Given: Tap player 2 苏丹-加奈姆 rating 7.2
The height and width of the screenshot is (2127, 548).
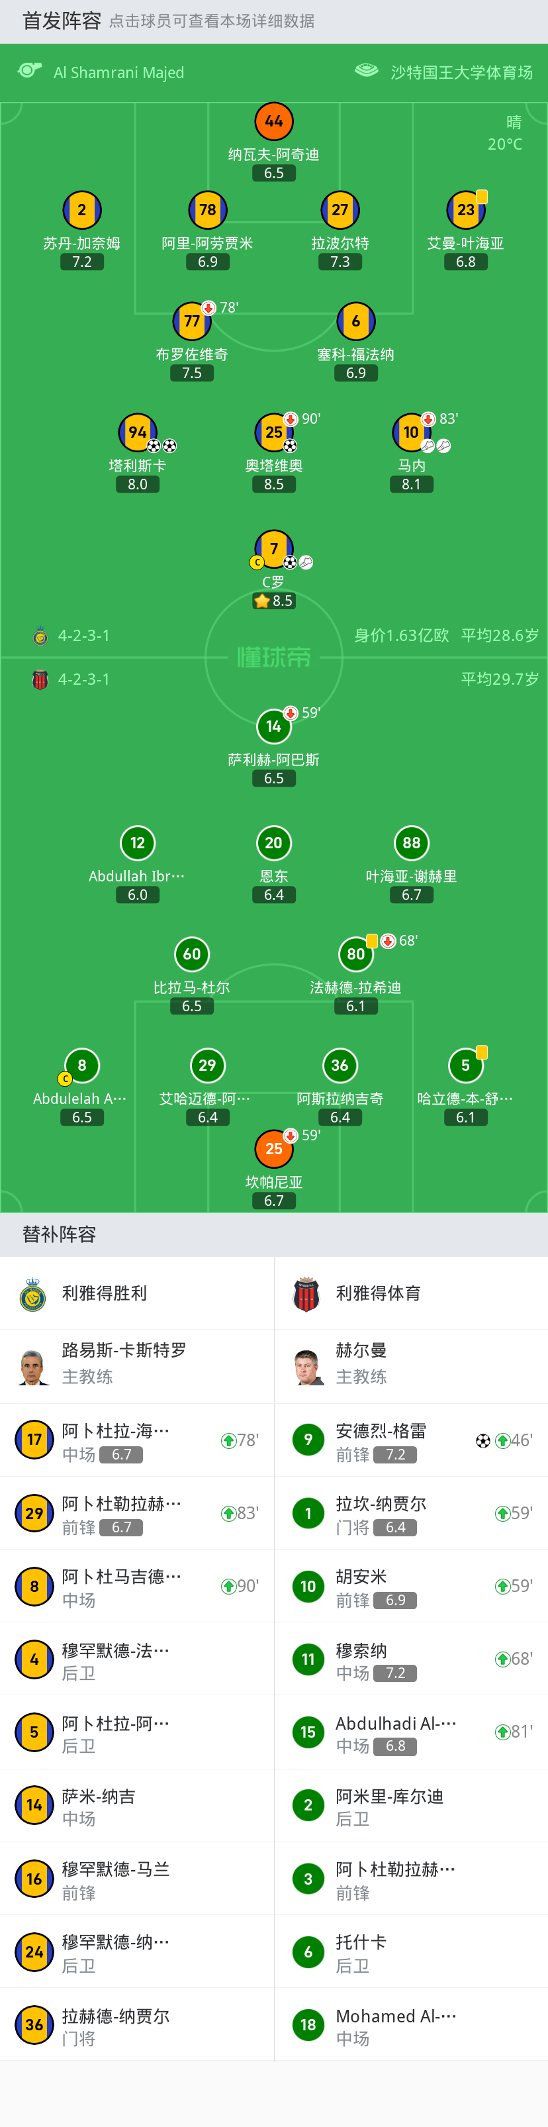Looking at the screenshot, I should pyautogui.click(x=81, y=262).
